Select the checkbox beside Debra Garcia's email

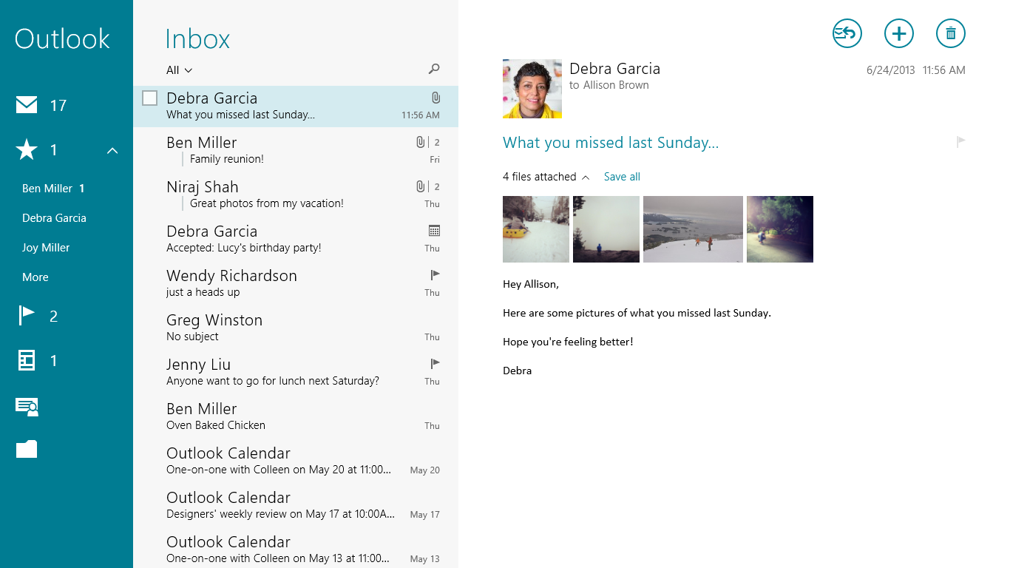(149, 98)
